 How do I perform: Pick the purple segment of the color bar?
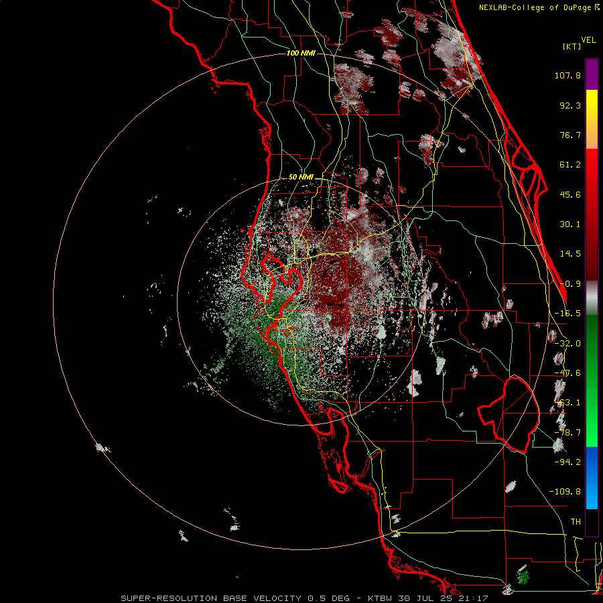click(592, 74)
